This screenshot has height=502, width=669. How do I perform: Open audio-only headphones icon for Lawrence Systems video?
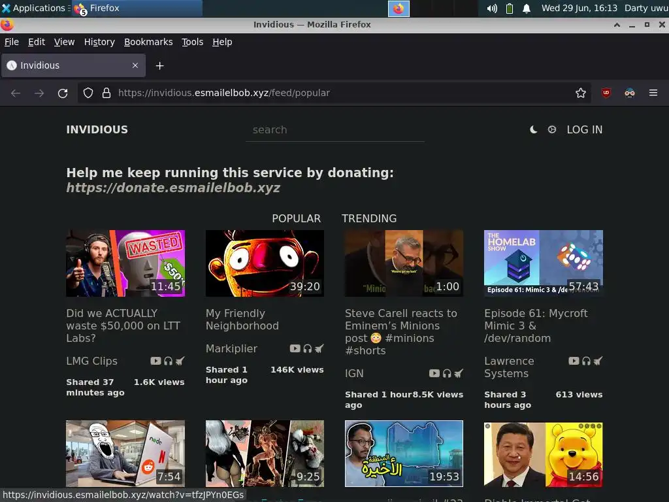(x=586, y=361)
